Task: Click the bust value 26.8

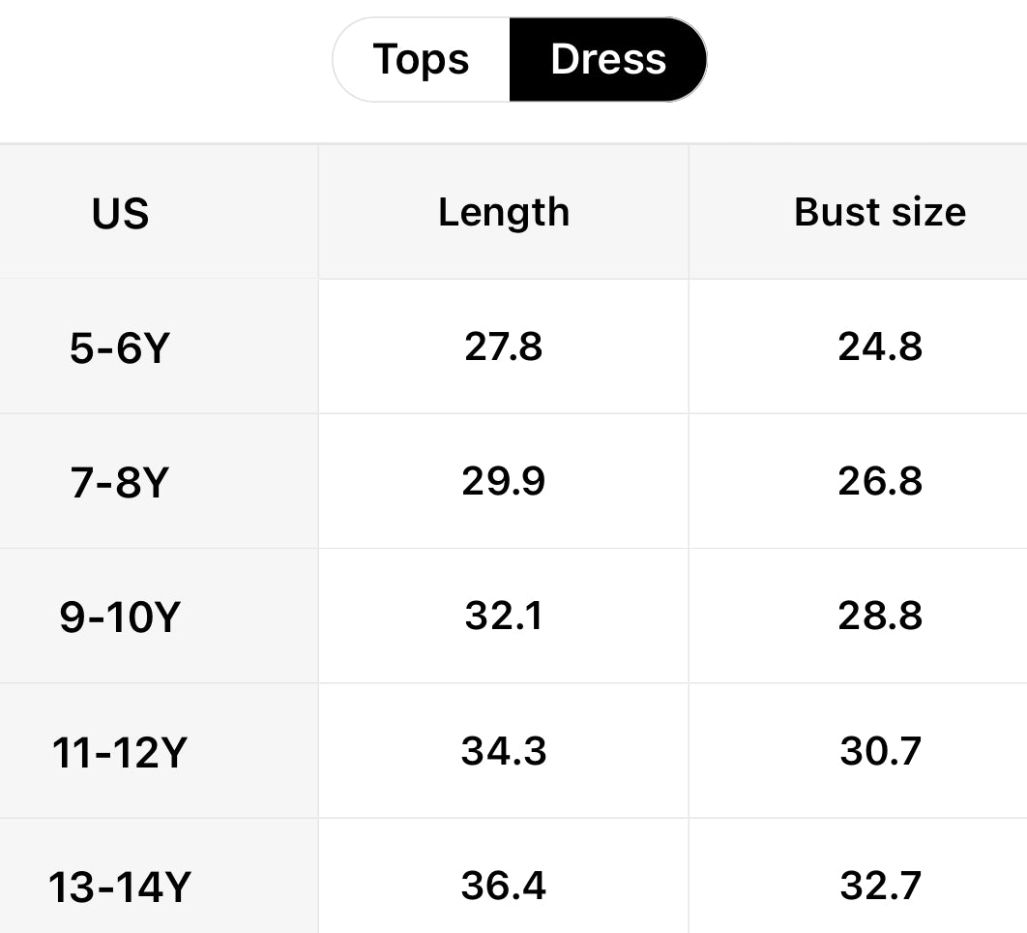Action: click(x=879, y=481)
